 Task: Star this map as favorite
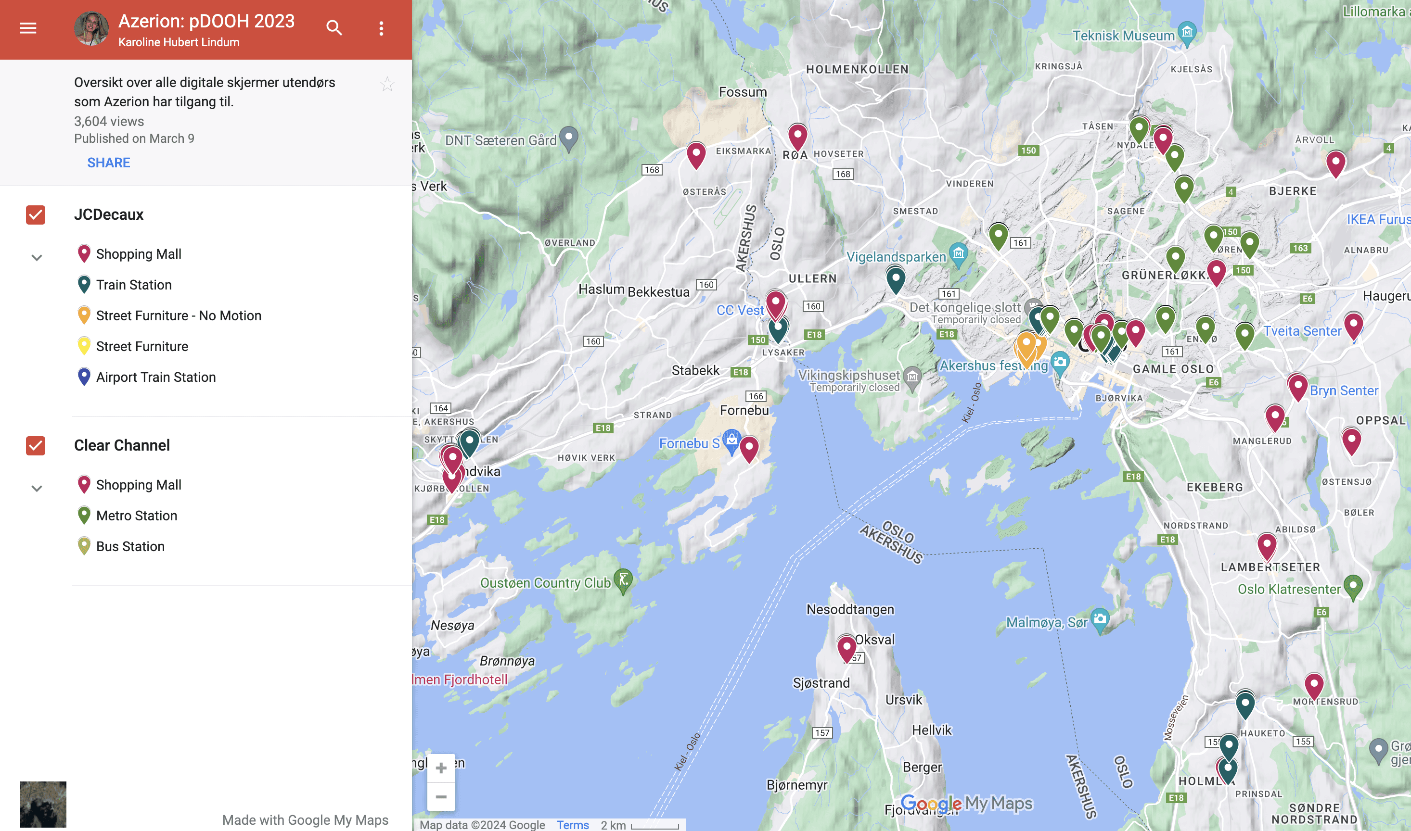(387, 84)
